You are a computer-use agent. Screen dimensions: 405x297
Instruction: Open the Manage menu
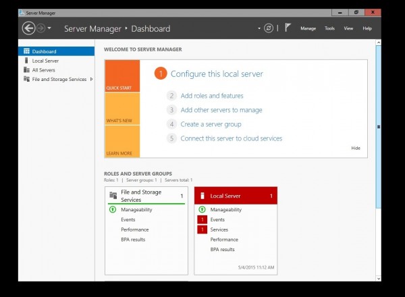308,28
